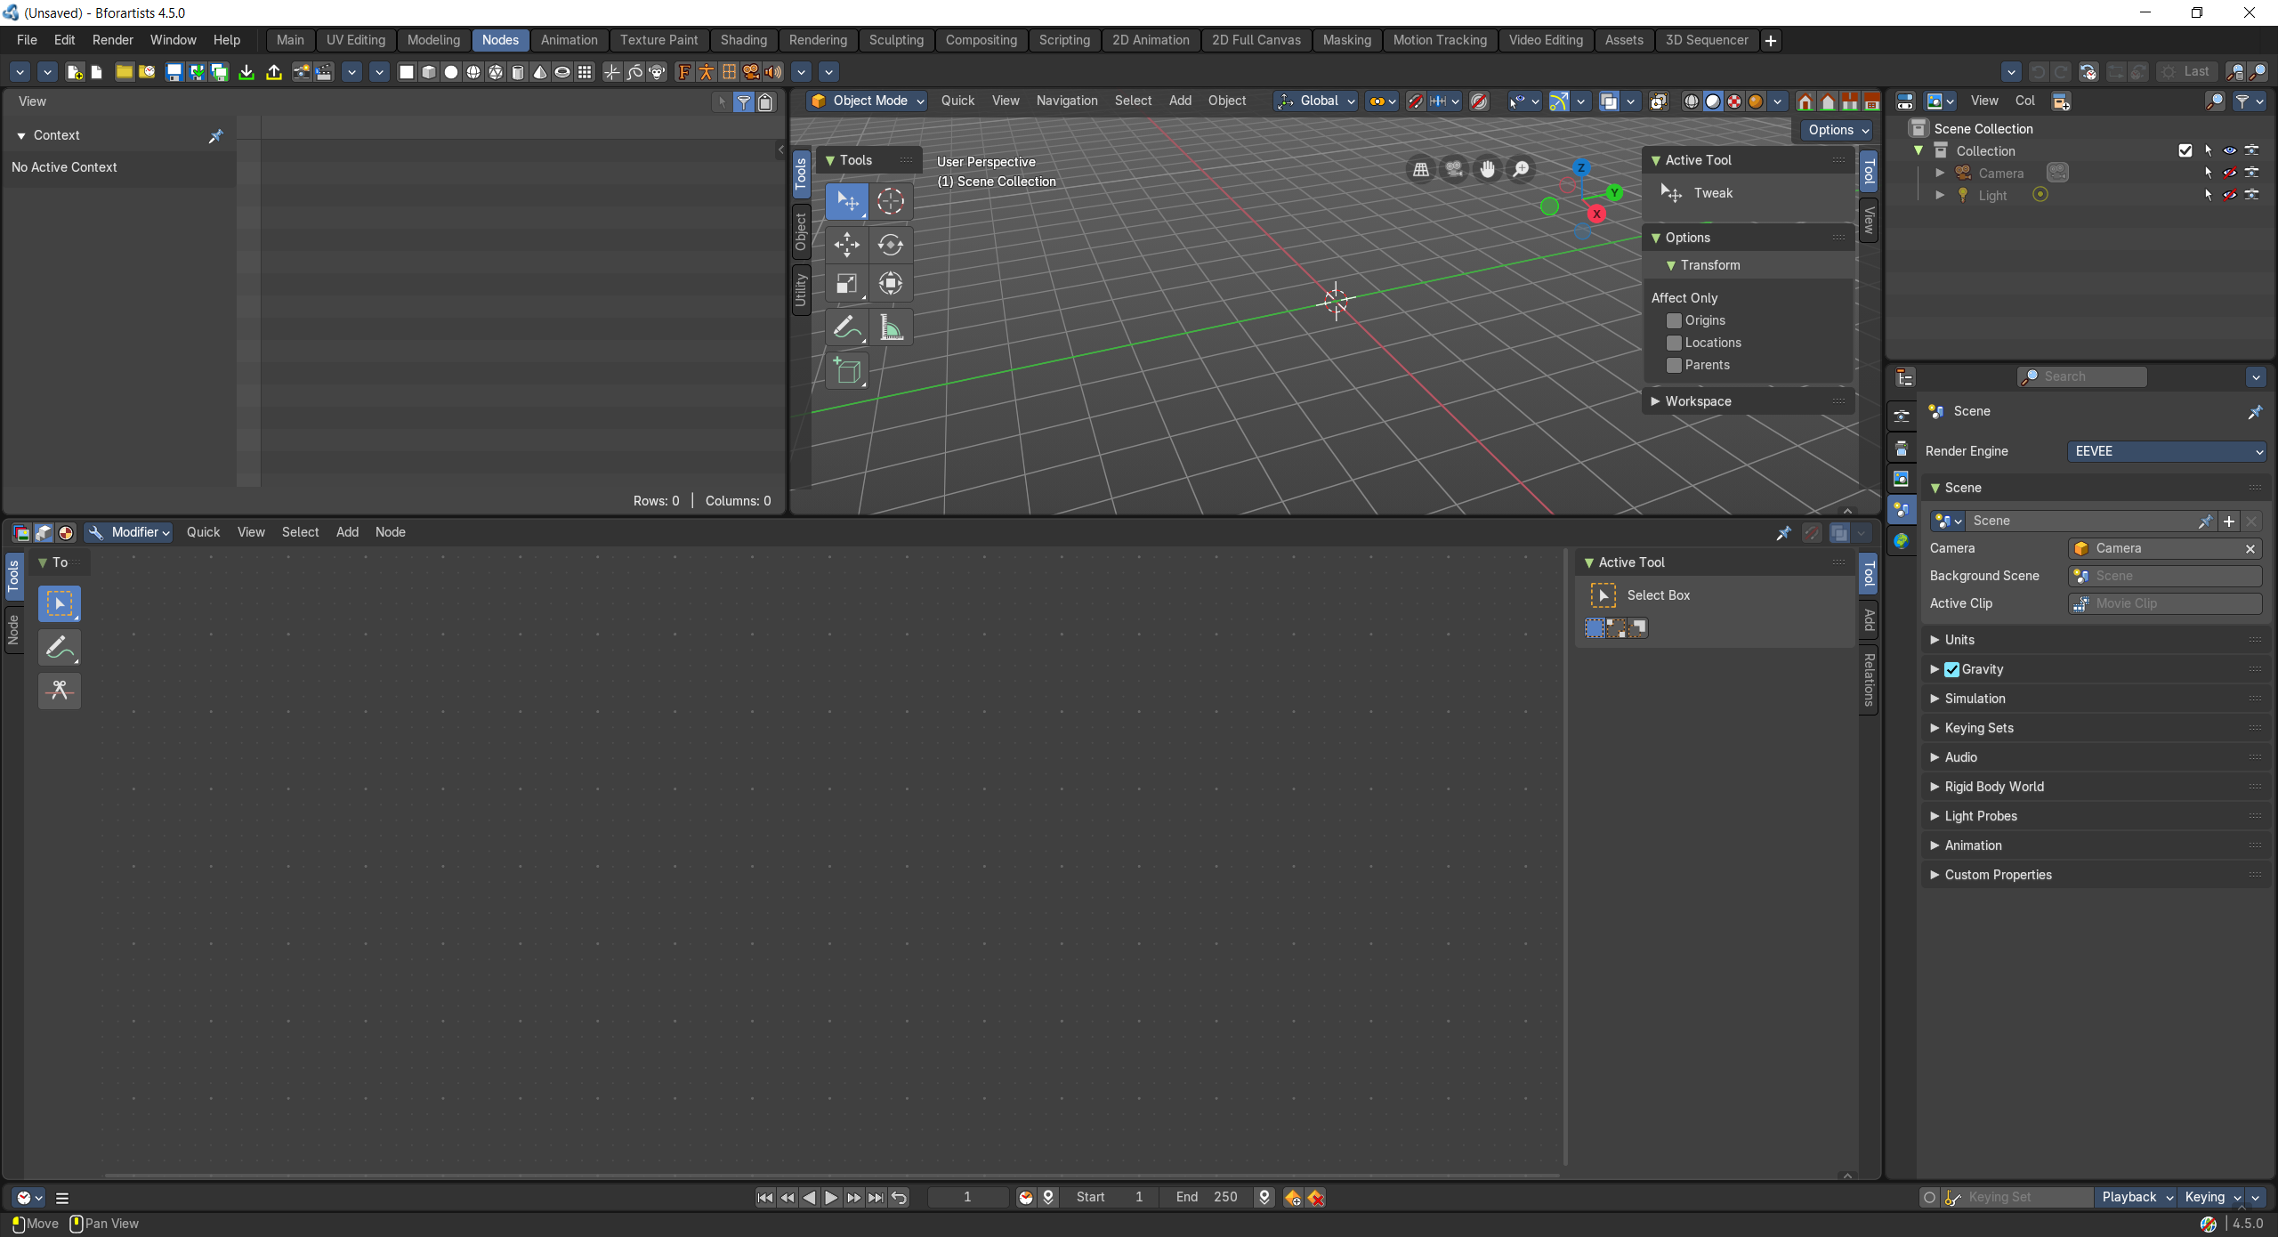This screenshot has width=2278, height=1237.
Task: Open the Output properties tab icon
Action: pyautogui.click(x=1902, y=448)
